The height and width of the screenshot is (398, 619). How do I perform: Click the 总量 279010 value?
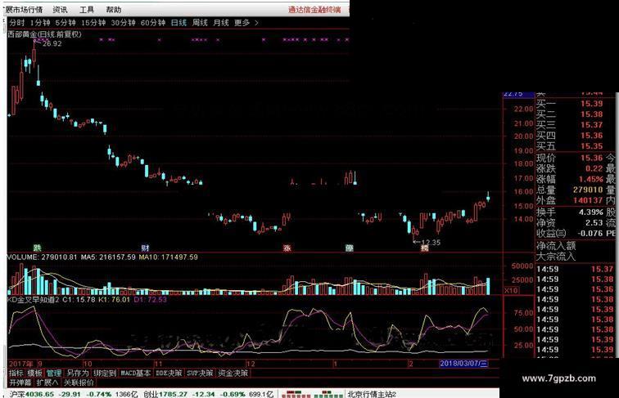[x=588, y=190]
